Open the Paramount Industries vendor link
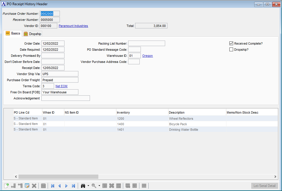The image size is (282, 191). (x=73, y=26)
